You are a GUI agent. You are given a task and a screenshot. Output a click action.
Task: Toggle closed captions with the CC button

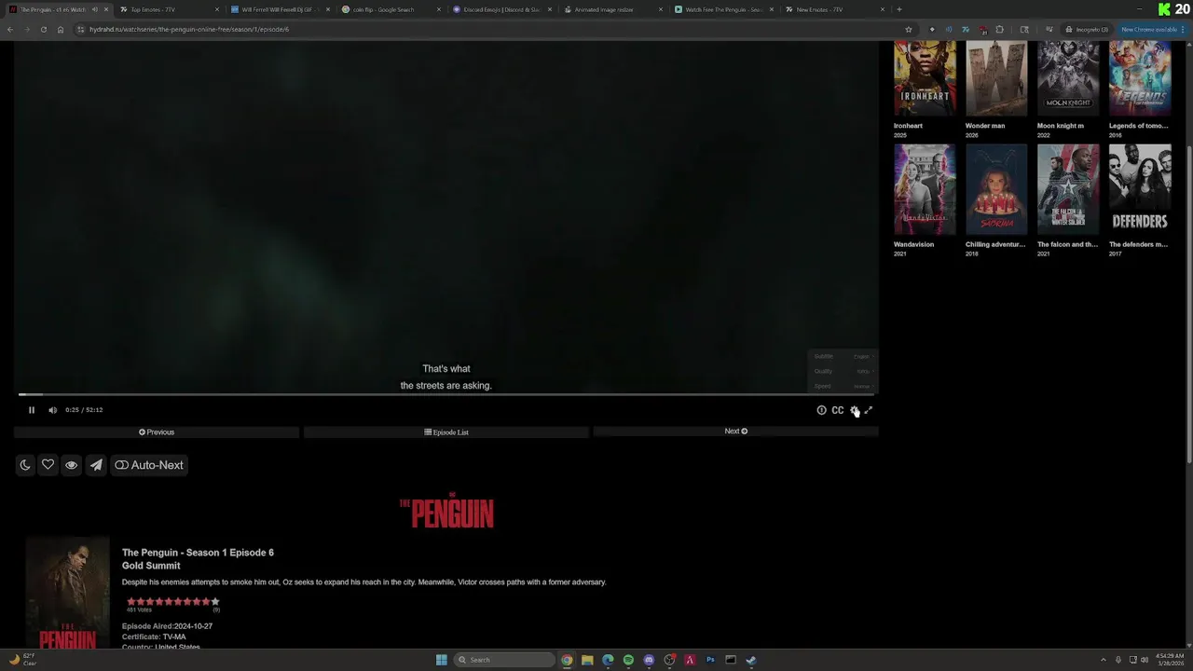click(x=838, y=410)
